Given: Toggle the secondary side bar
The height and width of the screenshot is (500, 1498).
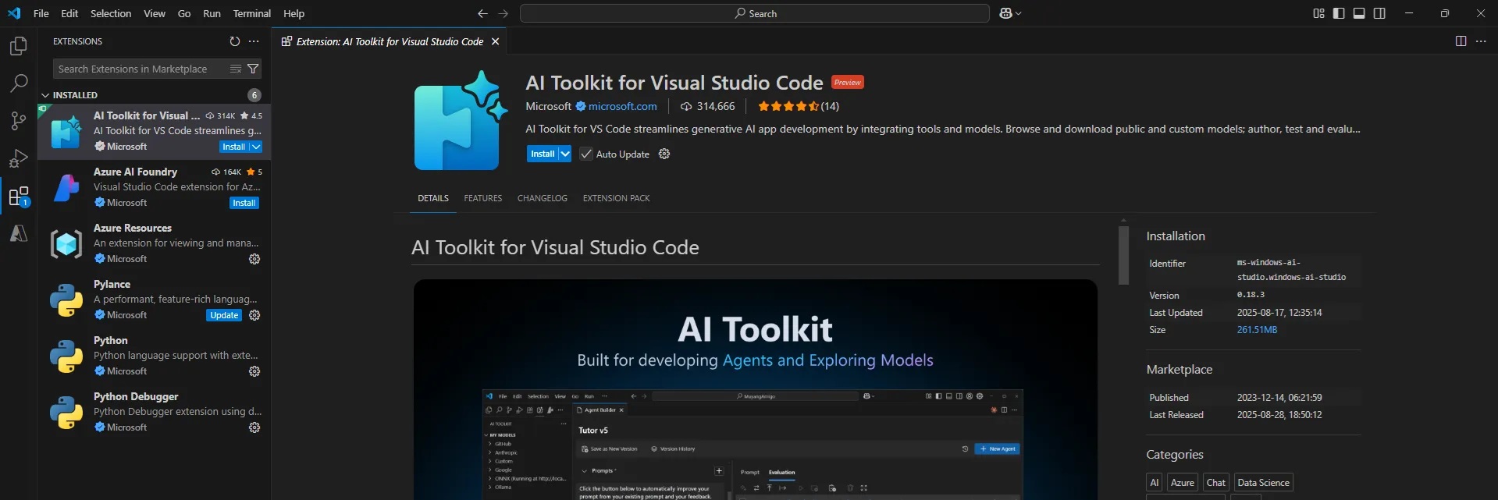Looking at the screenshot, I should pyautogui.click(x=1379, y=13).
